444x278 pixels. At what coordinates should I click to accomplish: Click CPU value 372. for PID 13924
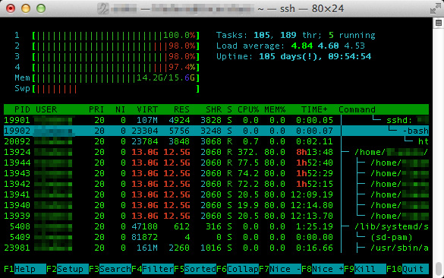click(248, 152)
